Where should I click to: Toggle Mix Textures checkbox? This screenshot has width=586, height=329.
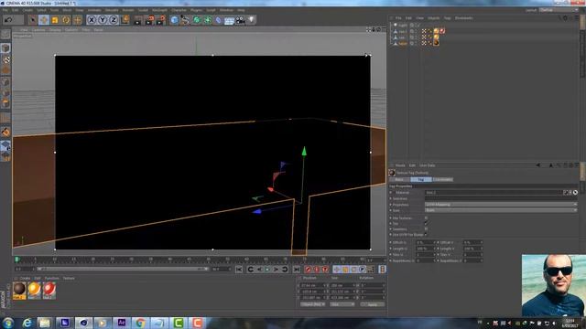pos(427,218)
